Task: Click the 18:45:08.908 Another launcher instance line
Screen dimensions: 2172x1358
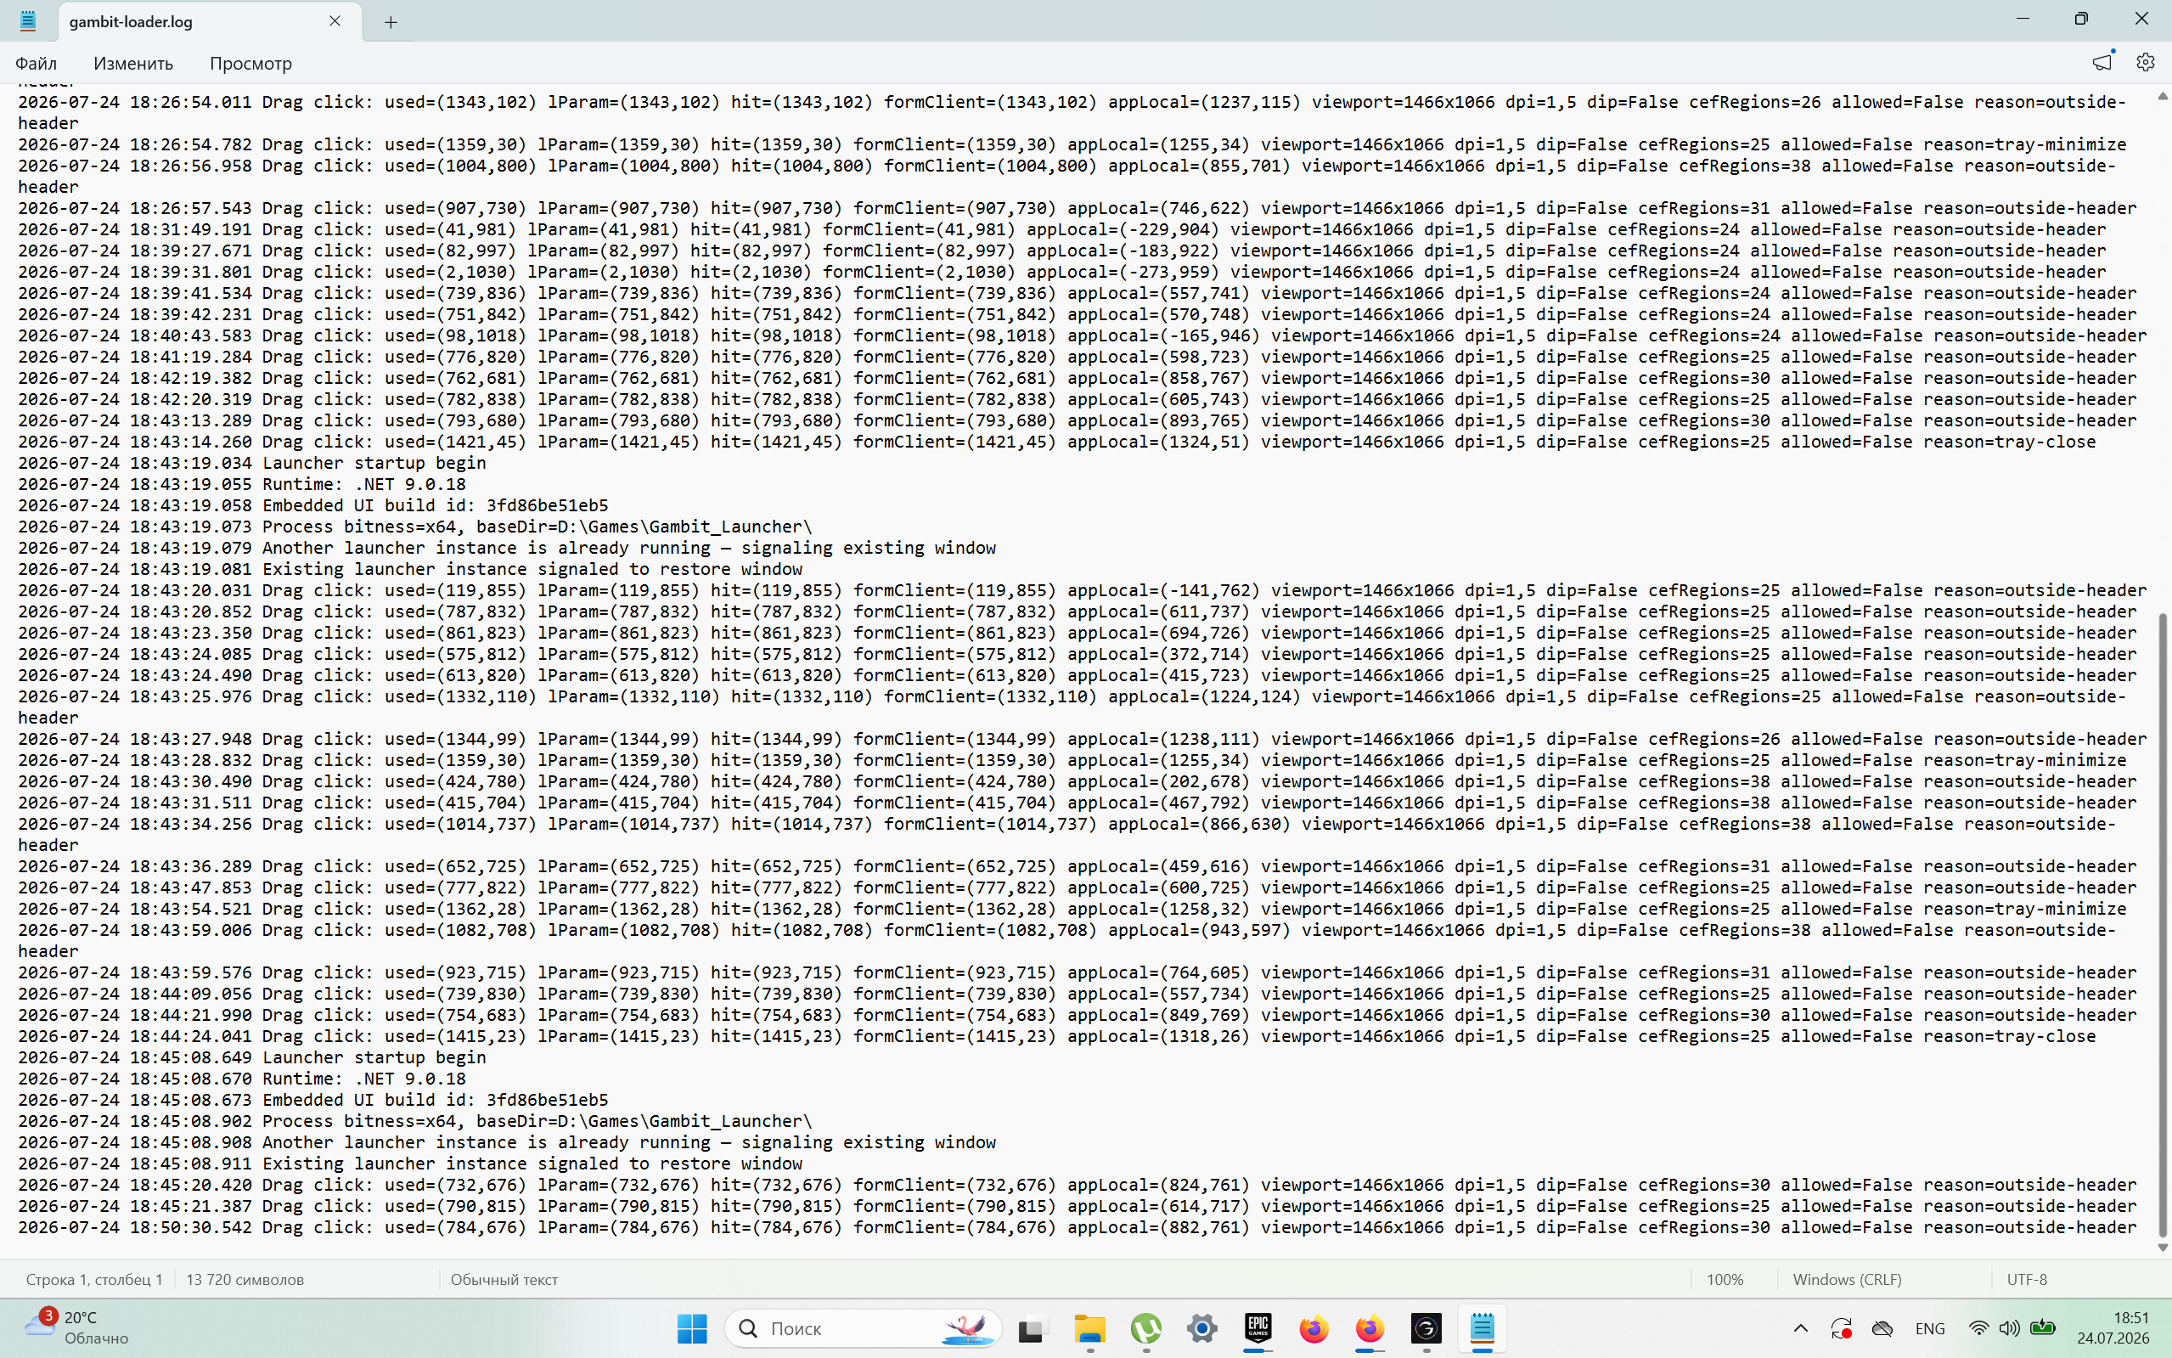Action: [506, 1142]
